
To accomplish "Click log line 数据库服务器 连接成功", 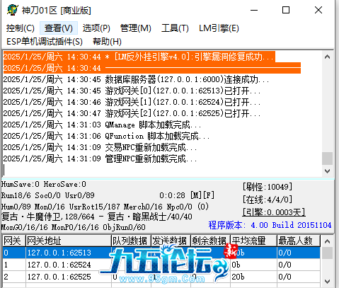I will pyautogui.click(x=136, y=79).
